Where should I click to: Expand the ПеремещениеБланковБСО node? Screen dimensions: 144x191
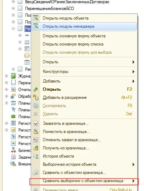tap(13, 9)
